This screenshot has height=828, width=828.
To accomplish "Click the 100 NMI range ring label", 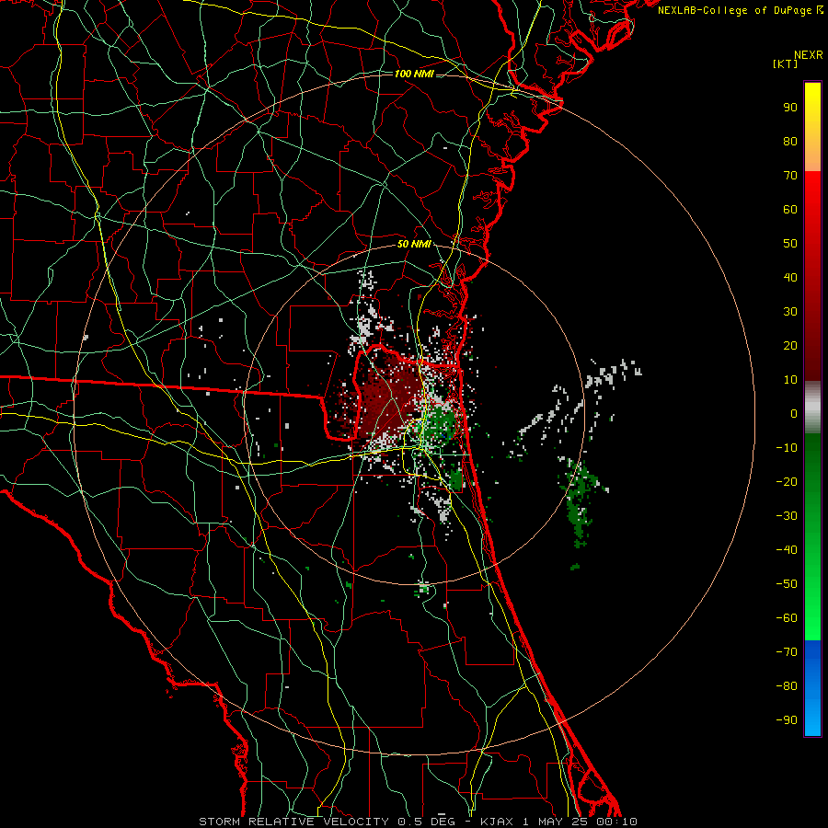I will point(413,74).
